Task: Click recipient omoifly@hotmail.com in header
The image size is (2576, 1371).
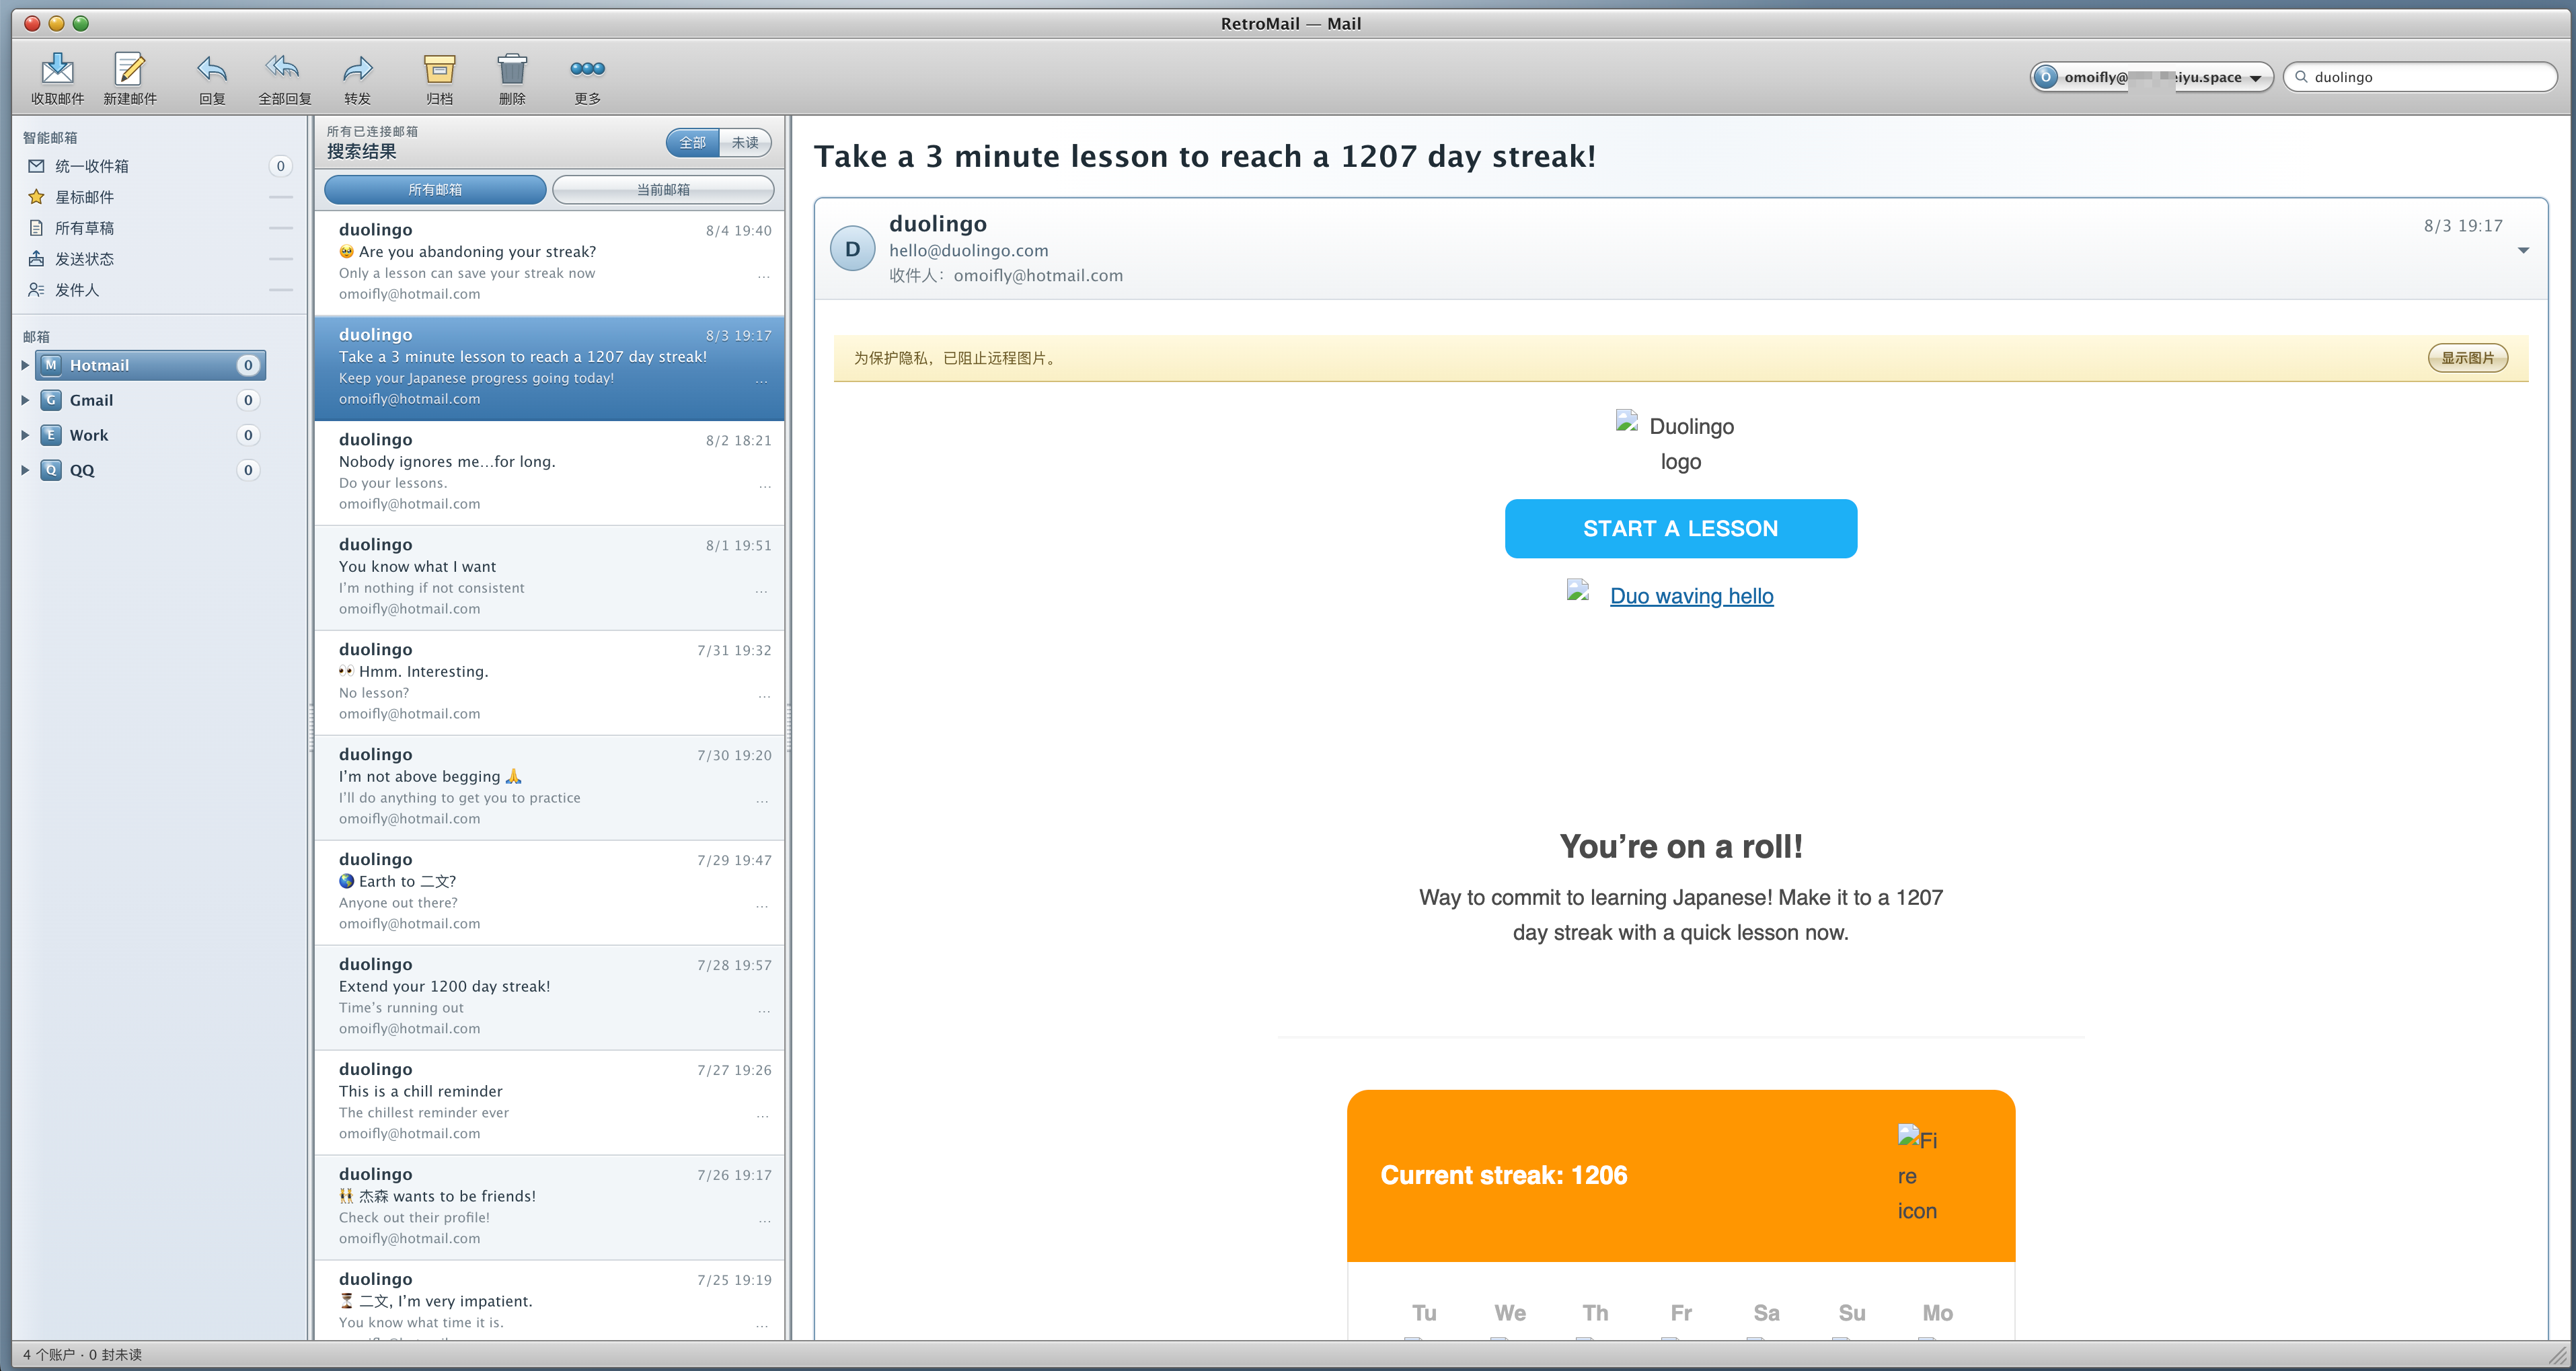Action: pos(1038,276)
